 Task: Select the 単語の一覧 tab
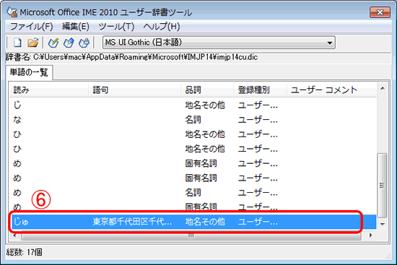click(29, 72)
